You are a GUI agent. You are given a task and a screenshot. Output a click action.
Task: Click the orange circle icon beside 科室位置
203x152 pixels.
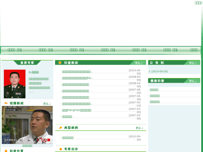(x=6, y=151)
